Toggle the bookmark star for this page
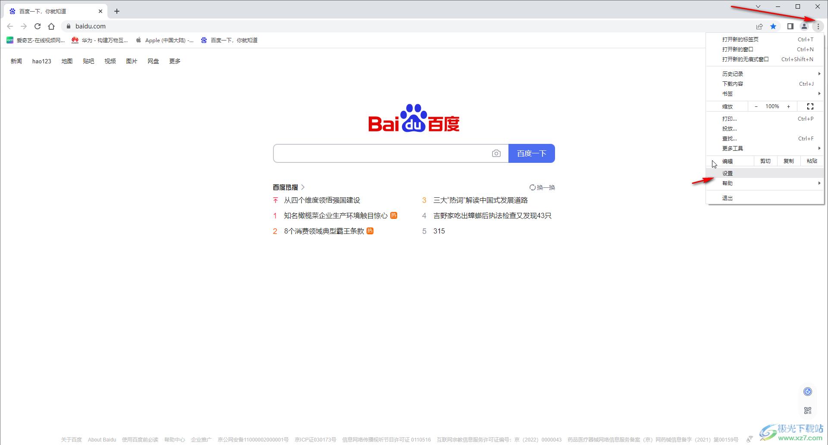Viewport: 828px width, 445px height. click(773, 26)
